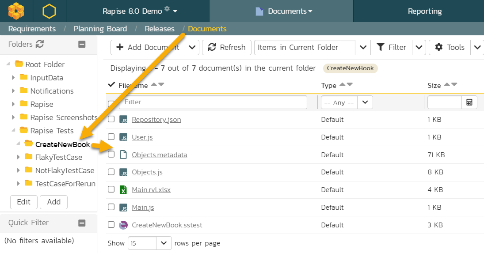The image size is (484, 253).
Task: Click the Rapise icon beside CreateNewBook.sstest
Action: pos(123,225)
